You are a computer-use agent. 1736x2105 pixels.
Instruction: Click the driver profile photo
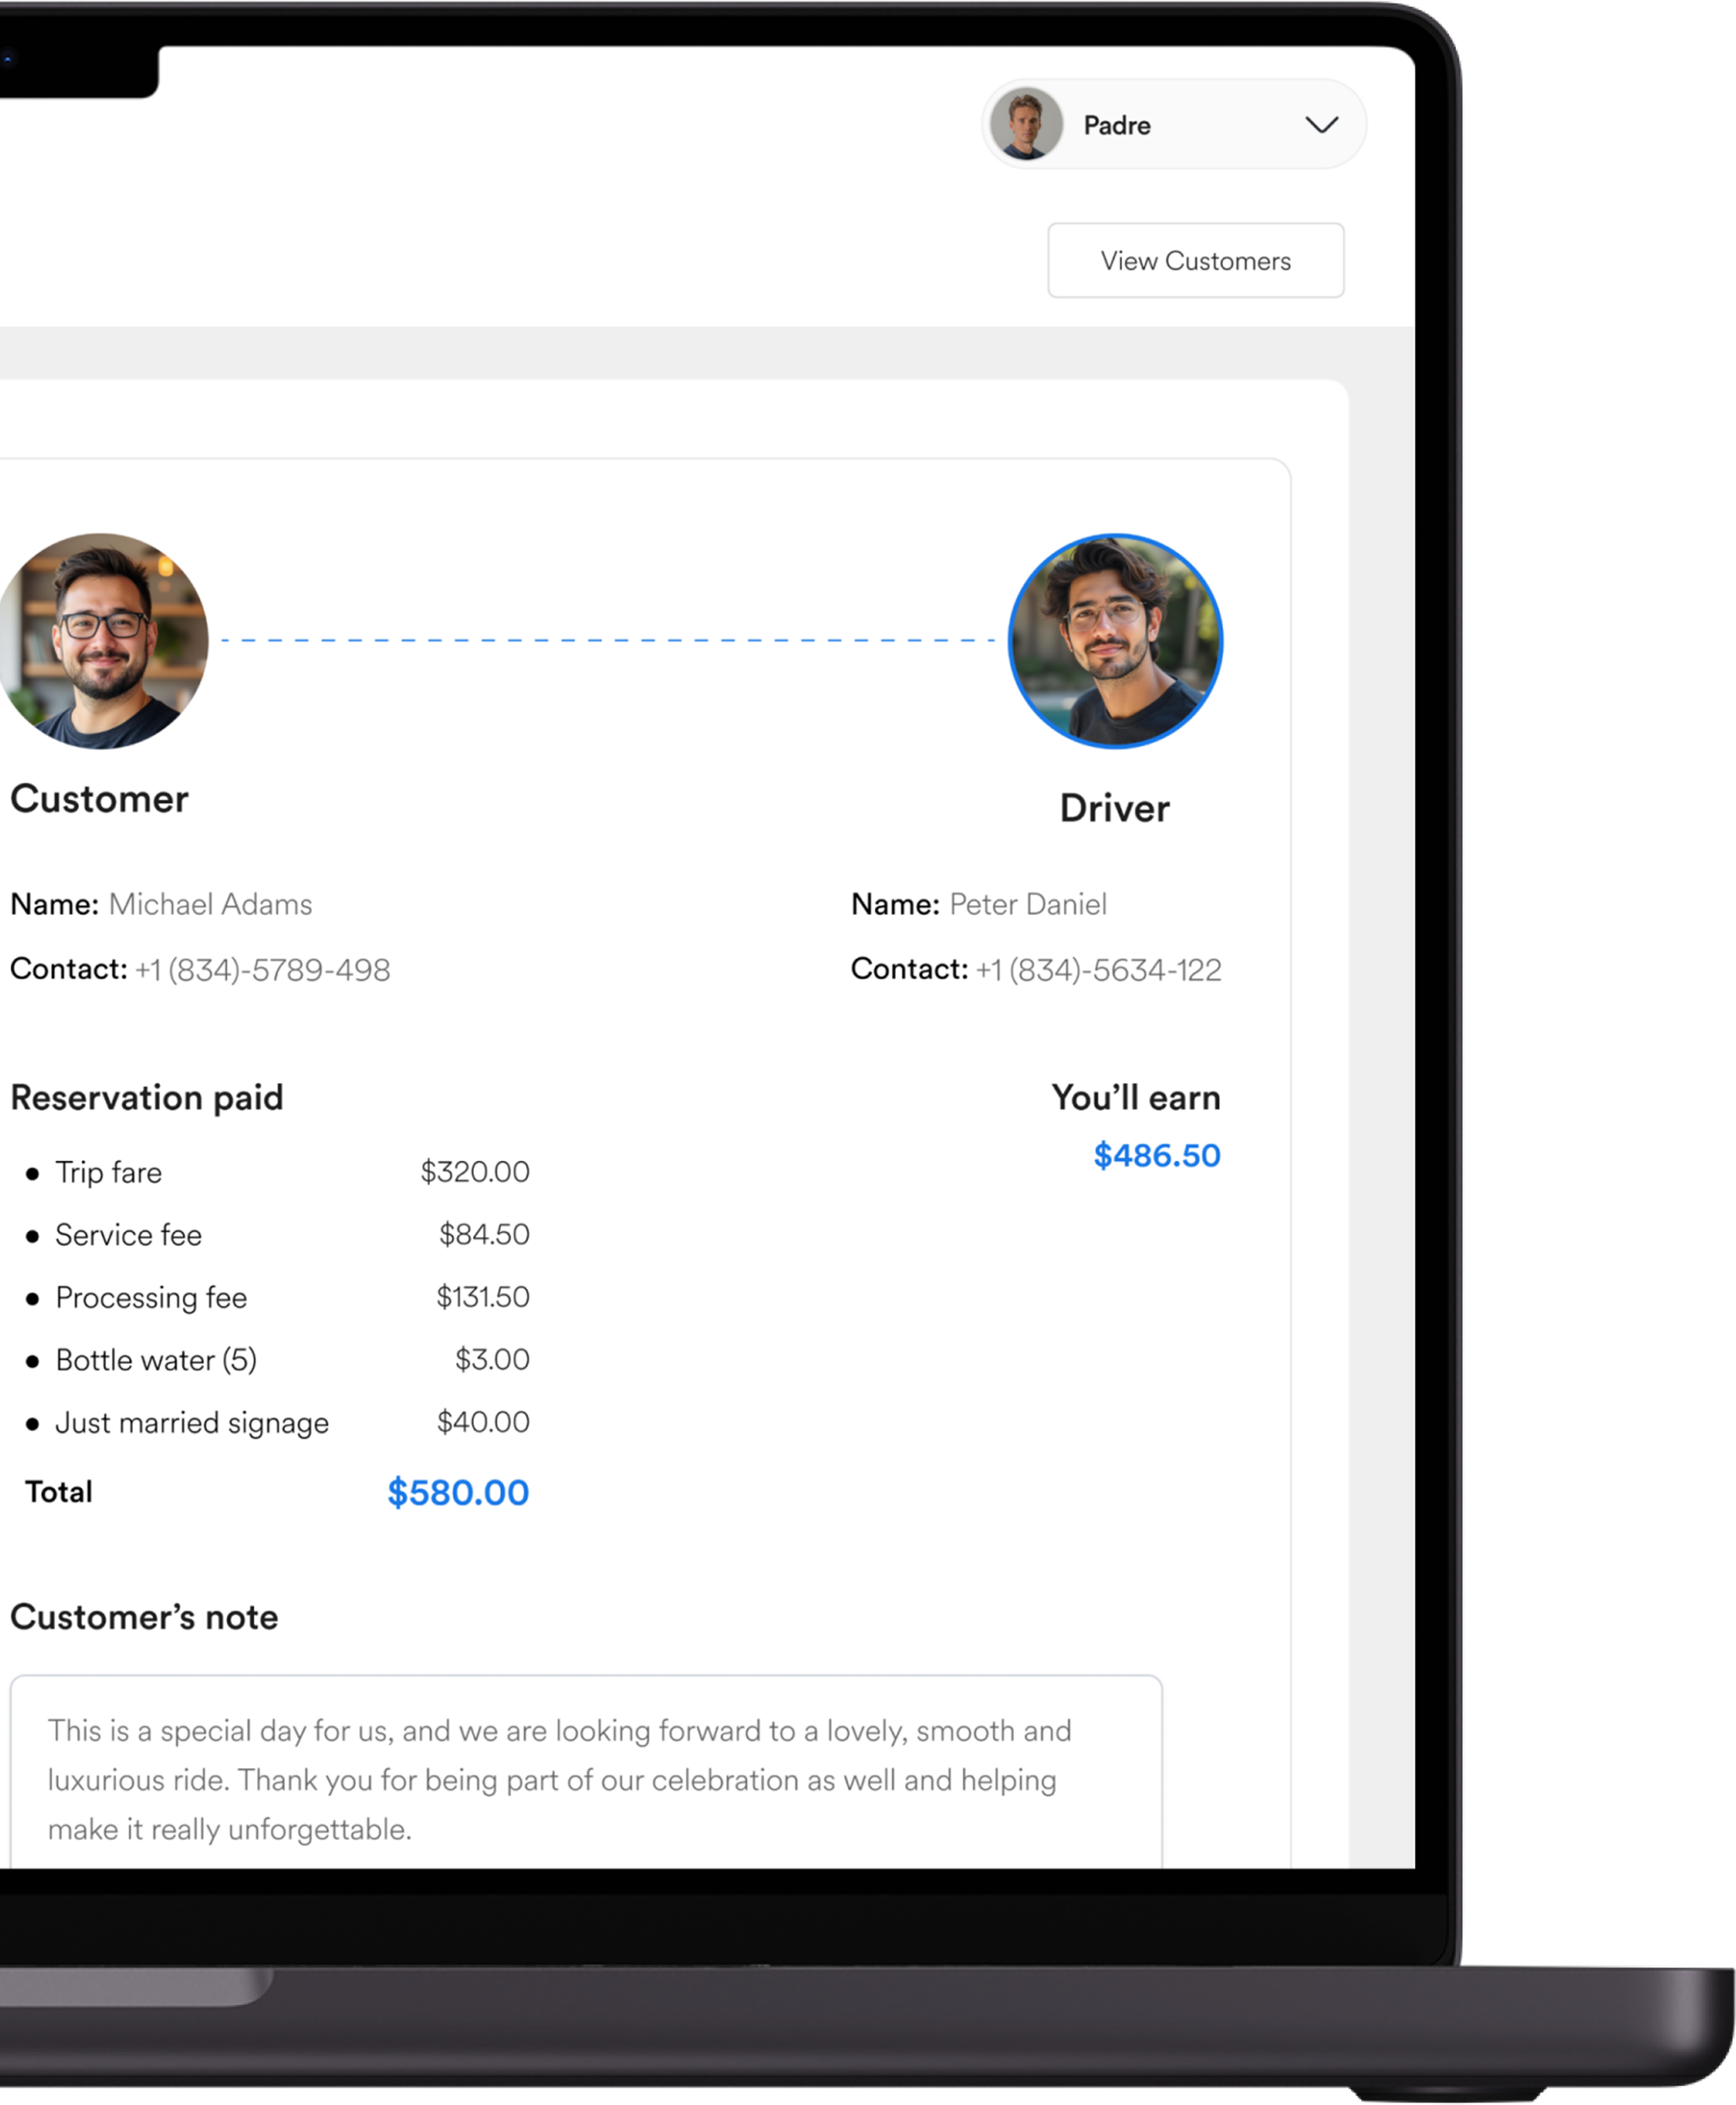1115,640
